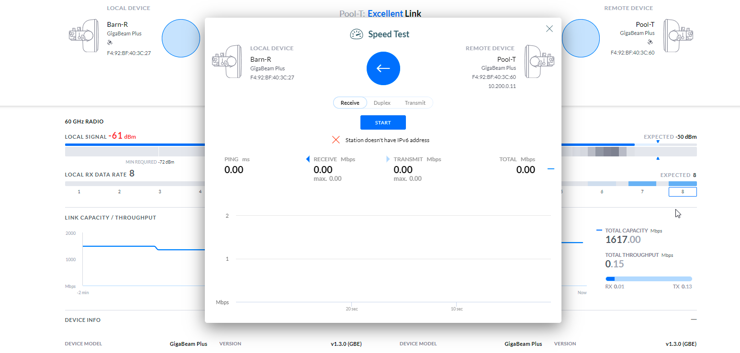Click the Barn-R antenna image in the background header

coord(84,35)
